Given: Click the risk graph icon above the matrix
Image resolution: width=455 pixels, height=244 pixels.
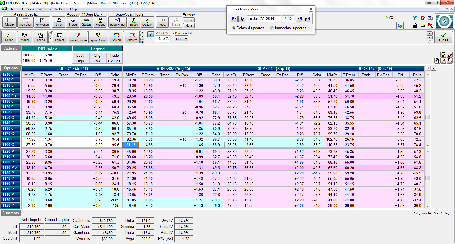Looking at the screenshot, I should pyautogui.click(x=444, y=60).
